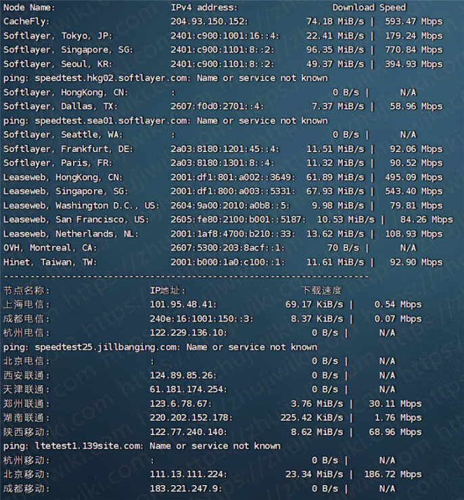464x500 pixels.
Task: Click Montreal's 70 B/s value
Action: click(x=343, y=248)
